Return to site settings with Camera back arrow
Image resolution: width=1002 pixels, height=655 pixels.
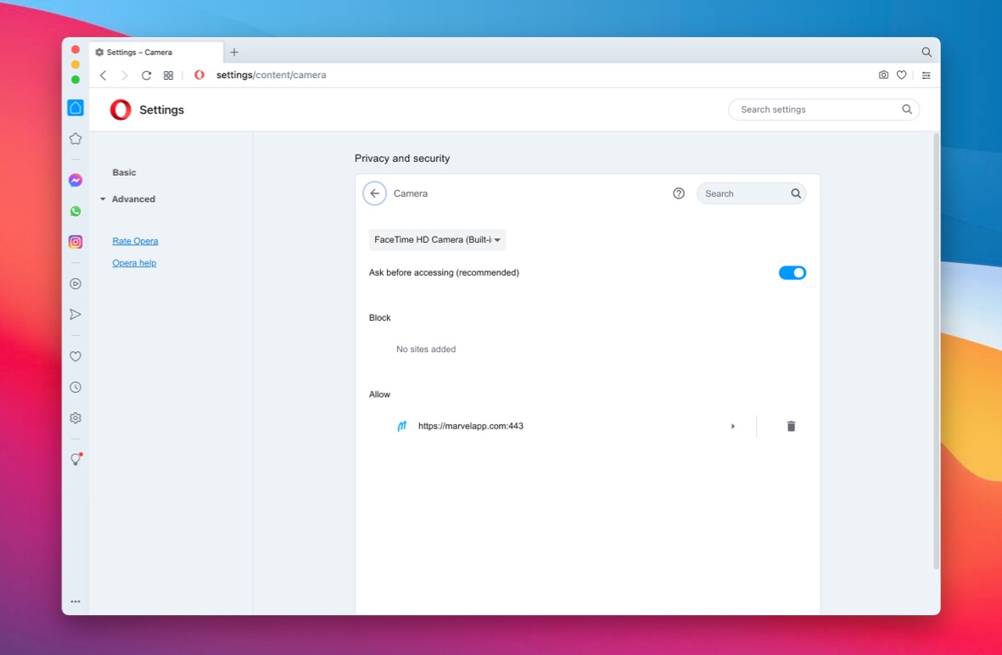tap(374, 193)
